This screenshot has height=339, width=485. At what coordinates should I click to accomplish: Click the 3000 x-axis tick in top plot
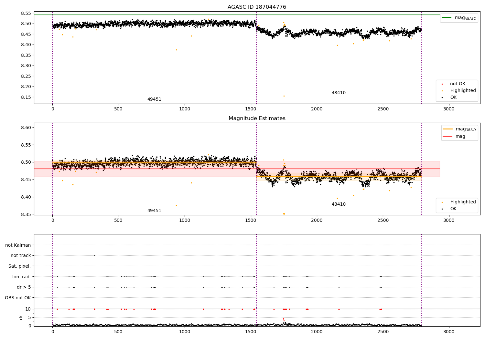(449, 109)
